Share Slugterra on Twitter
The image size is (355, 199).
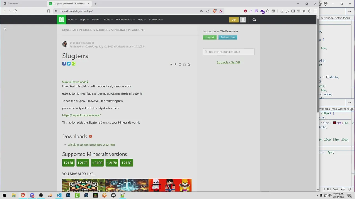pyautogui.click(x=69, y=64)
